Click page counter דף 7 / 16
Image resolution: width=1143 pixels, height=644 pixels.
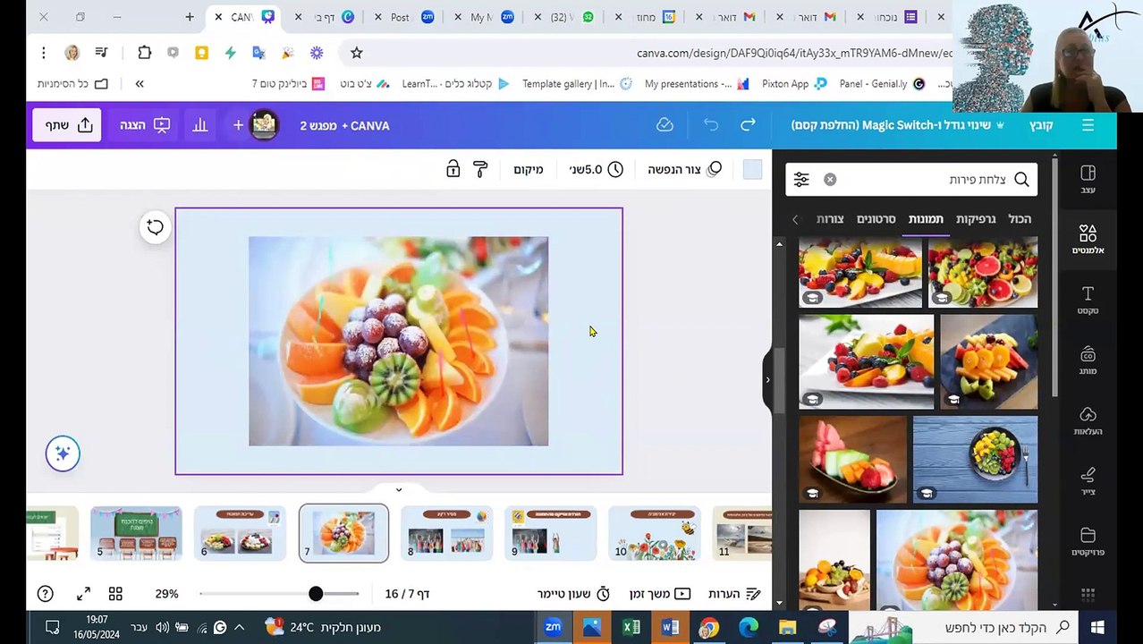(x=408, y=594)
